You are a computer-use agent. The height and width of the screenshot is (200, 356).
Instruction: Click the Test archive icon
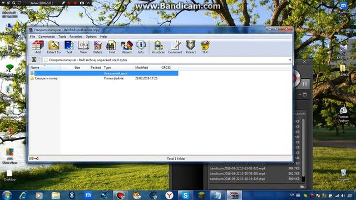pyautogui.click(x=69, y=47)
